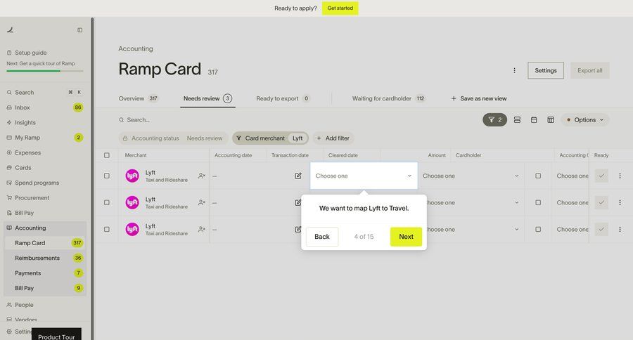633x340 pixels.
Task: Open the first row second Choose one dropdown
Action: (x=471, y=176)
